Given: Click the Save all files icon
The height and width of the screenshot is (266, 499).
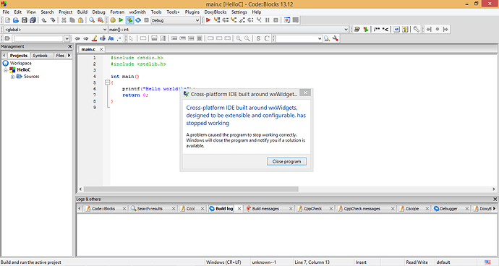Looking at the screenshot, I should [x=33, y=20].
